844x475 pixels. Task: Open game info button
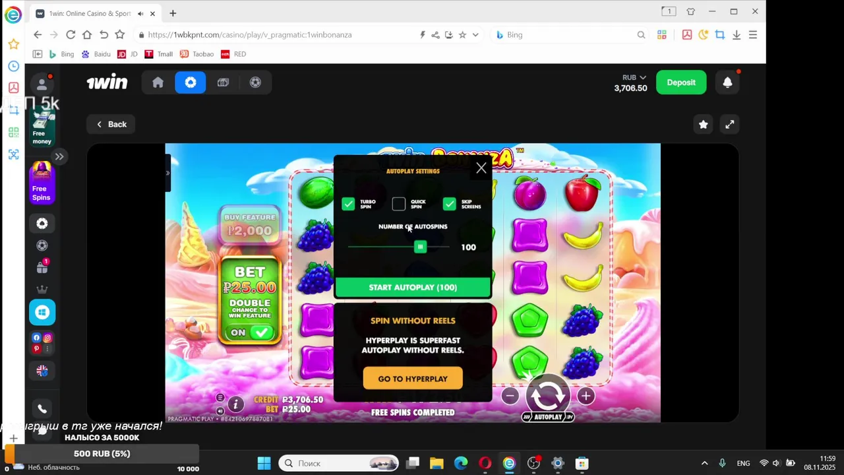pos(235,404)
